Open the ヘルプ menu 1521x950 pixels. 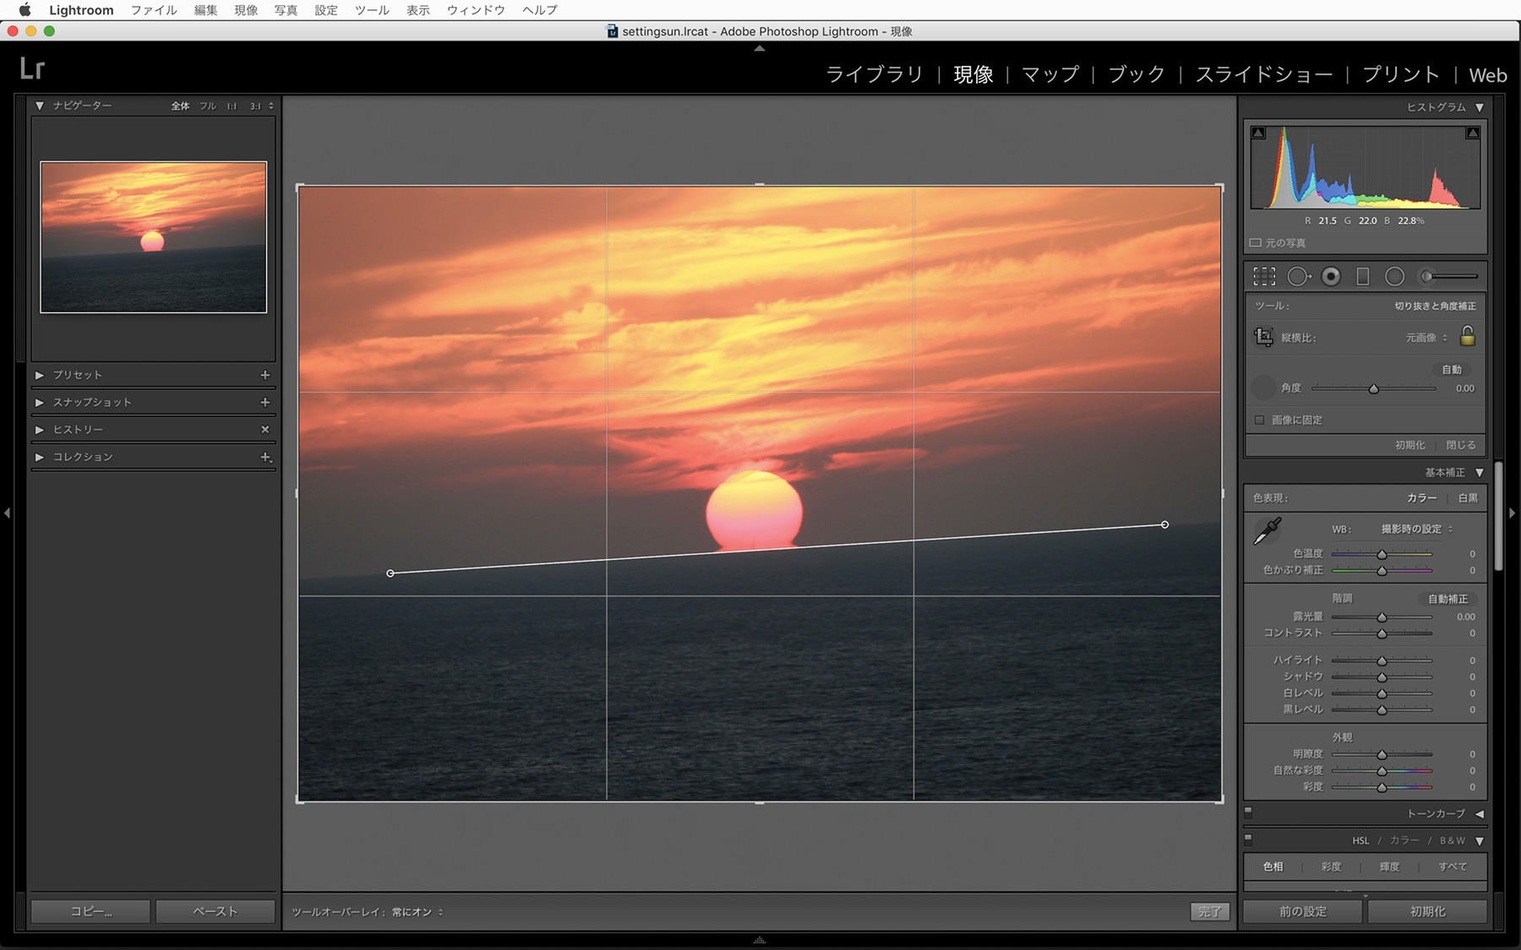540,10
